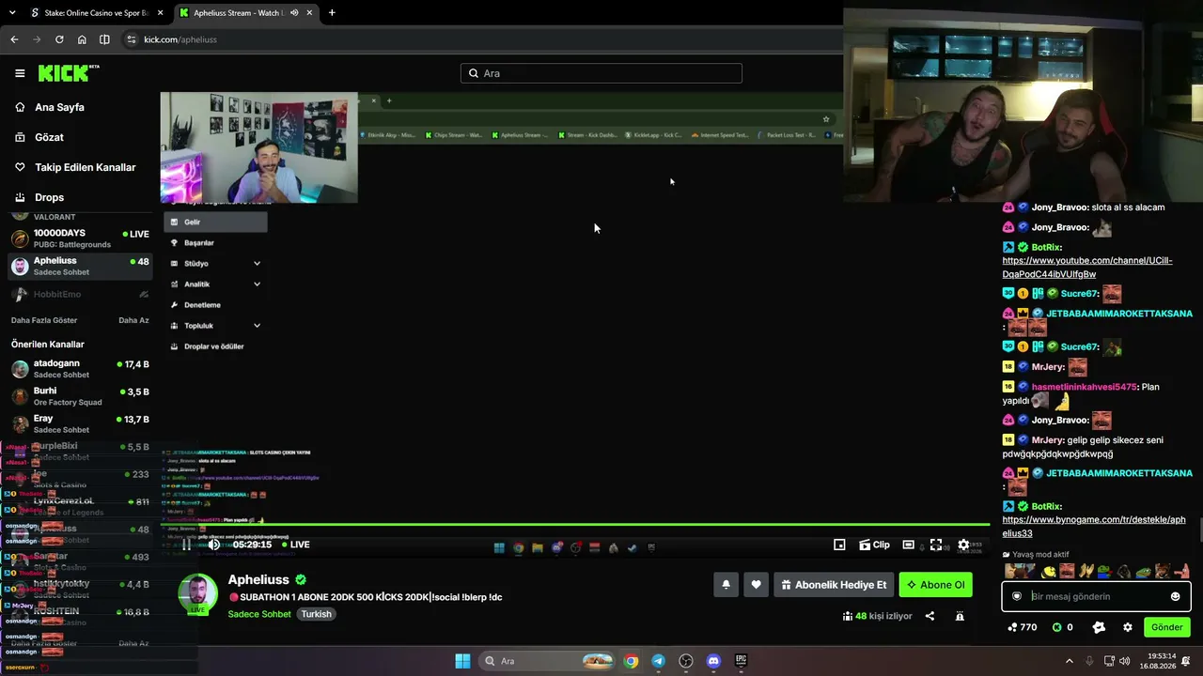
Task: Create a Clip of the stream
Action: (875, 545)
